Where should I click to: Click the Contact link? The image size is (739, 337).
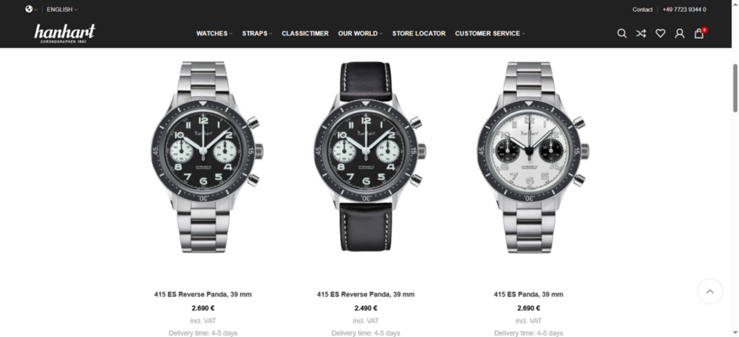click(642, 10)
